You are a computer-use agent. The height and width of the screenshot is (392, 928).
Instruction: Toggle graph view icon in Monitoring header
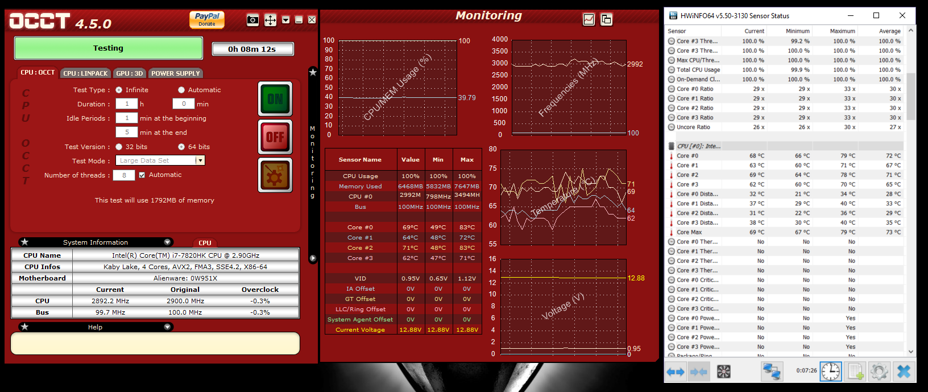589,19
